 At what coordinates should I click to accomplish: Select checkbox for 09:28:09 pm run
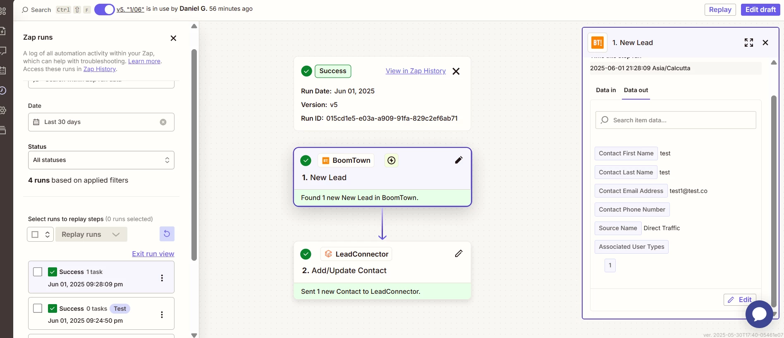coord(38,272)
